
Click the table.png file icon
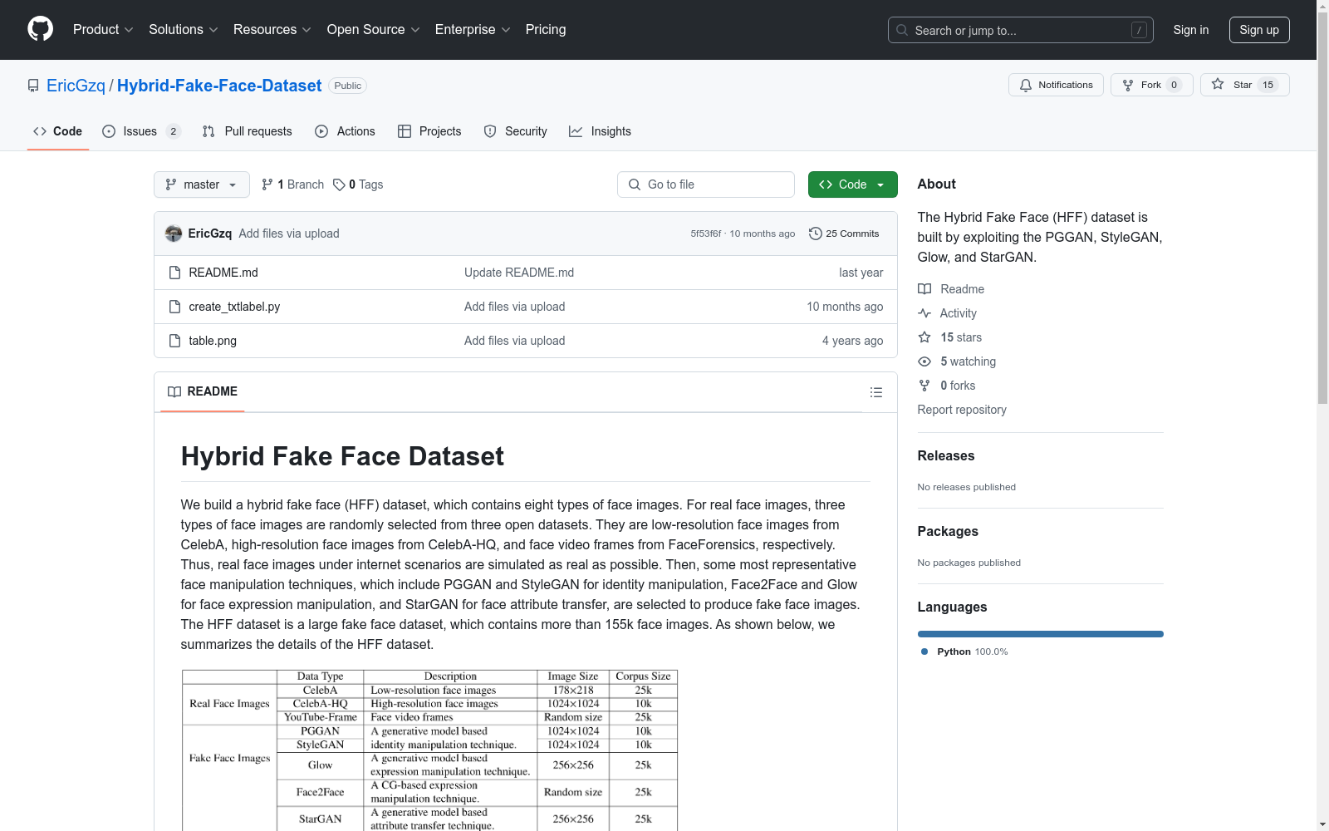[174, 341]
